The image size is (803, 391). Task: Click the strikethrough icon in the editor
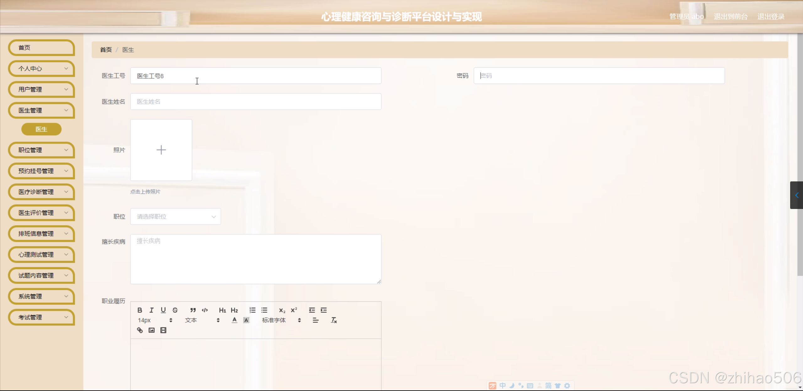(175, 310)
